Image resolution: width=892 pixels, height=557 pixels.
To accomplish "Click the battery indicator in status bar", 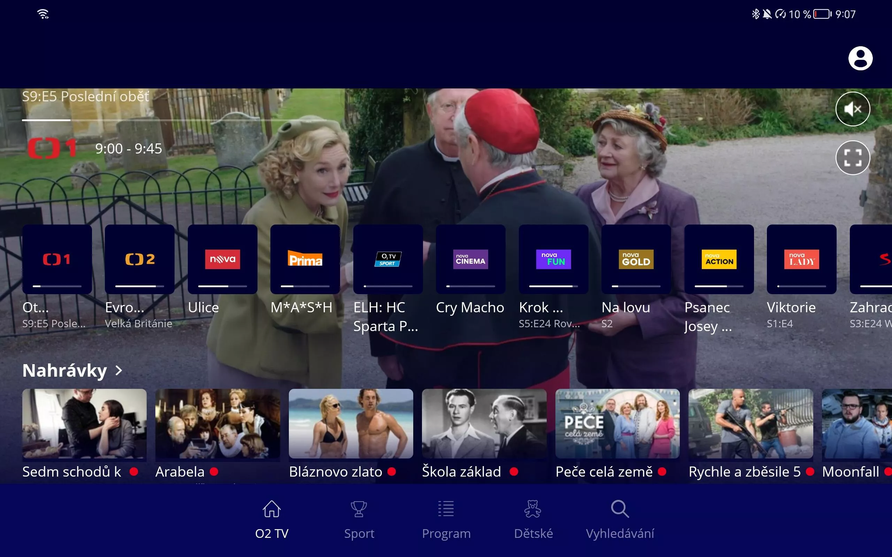I will [822, 14].
